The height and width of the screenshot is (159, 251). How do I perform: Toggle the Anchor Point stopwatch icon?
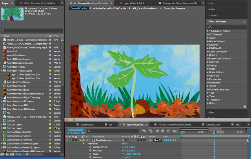(x=90, y=147)
